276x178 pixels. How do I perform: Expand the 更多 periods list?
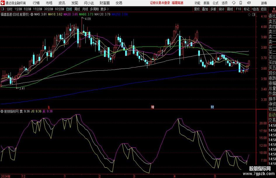point(105,9)
